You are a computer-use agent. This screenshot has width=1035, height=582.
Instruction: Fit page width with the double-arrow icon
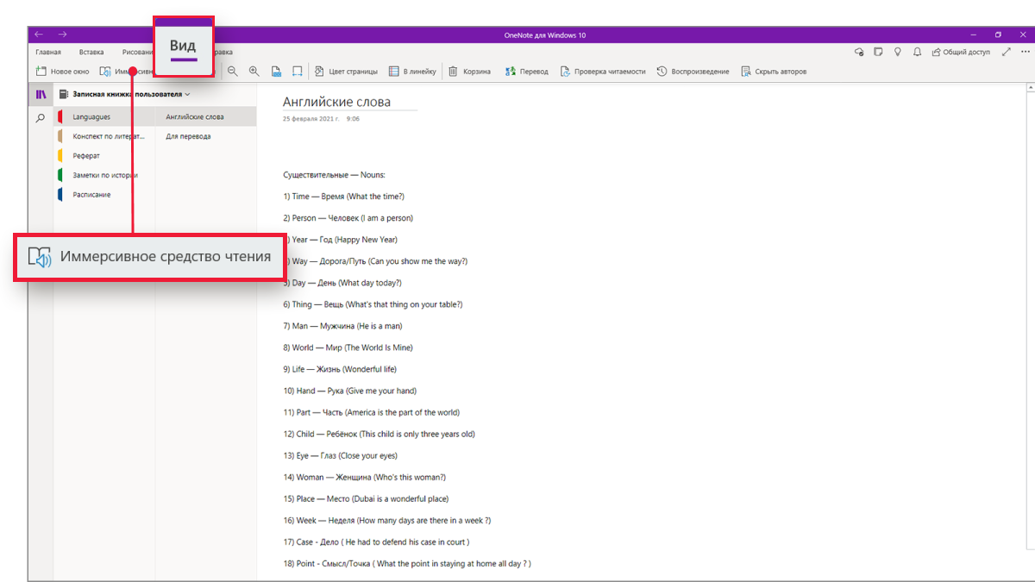click(297, 72)
